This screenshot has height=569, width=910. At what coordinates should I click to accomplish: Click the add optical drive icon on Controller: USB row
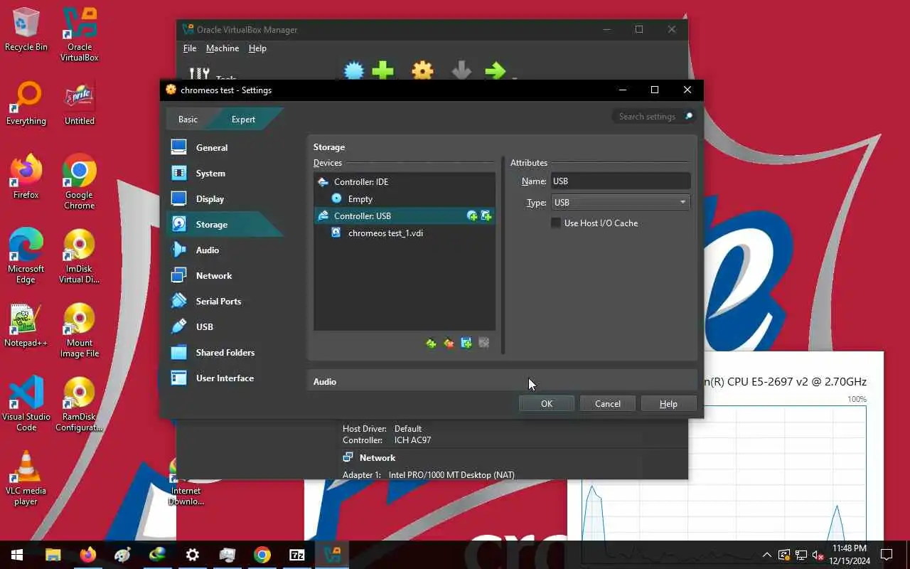(472, 216)
